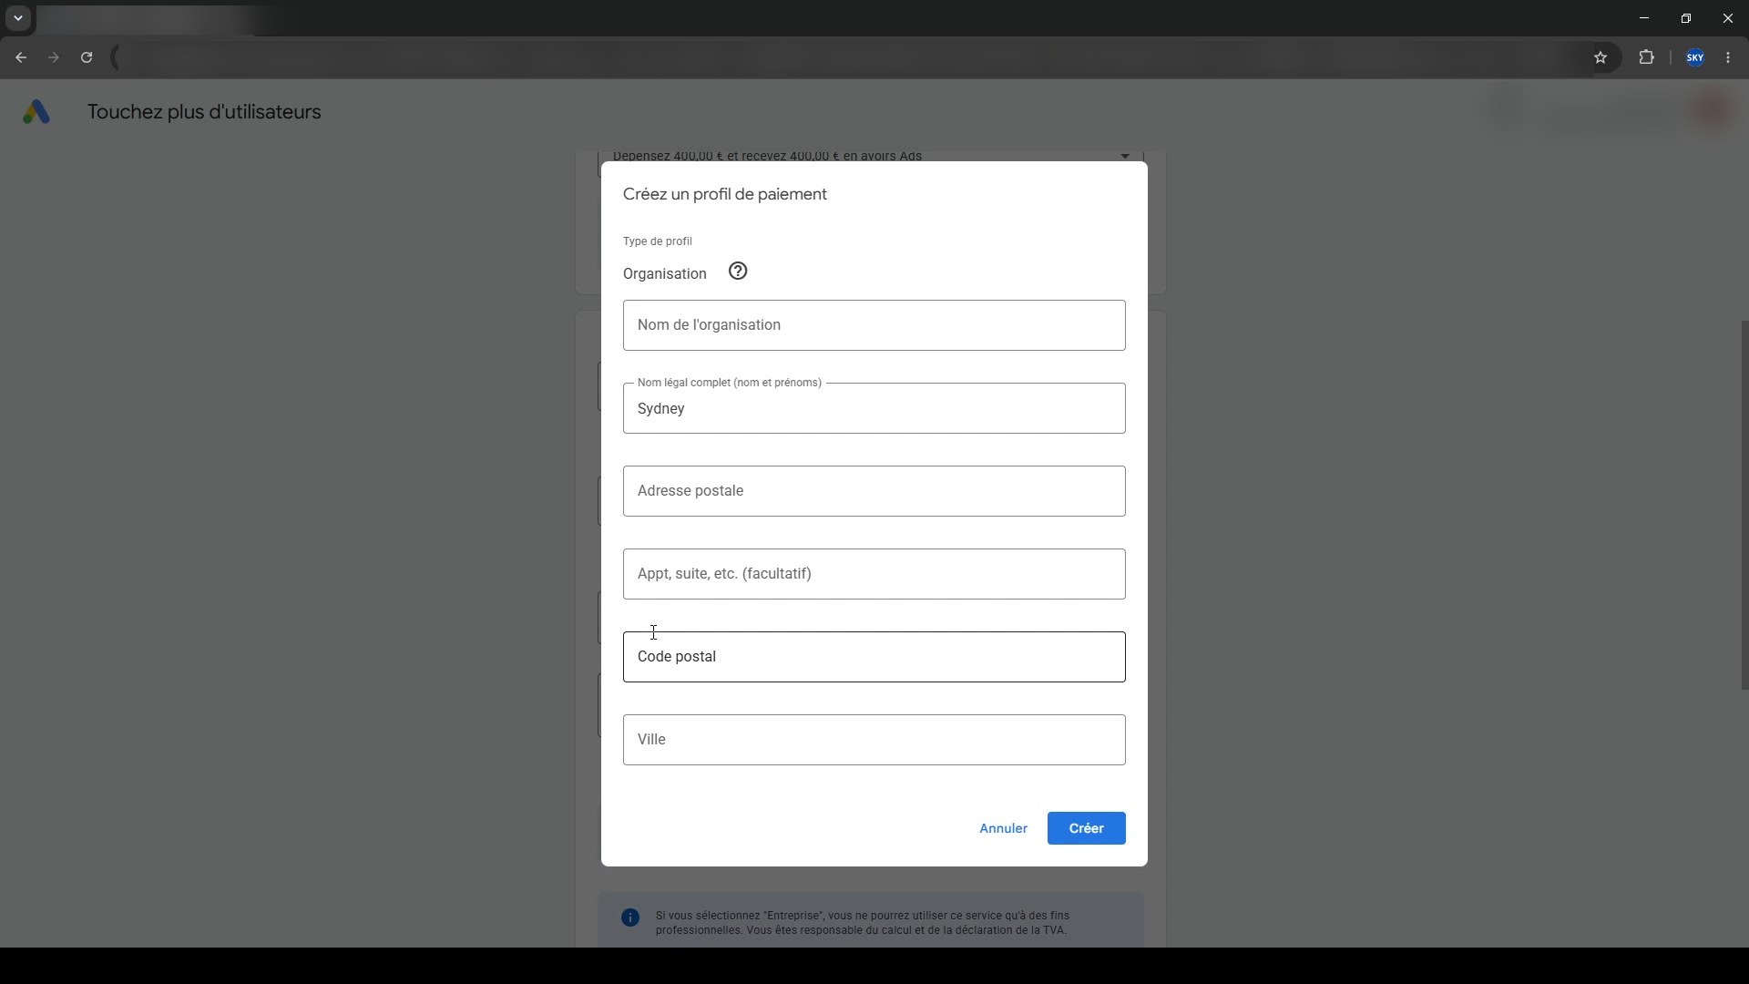The image size is (1749, 984).
Task: Submit the profile with Créer button
Action: (1086, 828)
